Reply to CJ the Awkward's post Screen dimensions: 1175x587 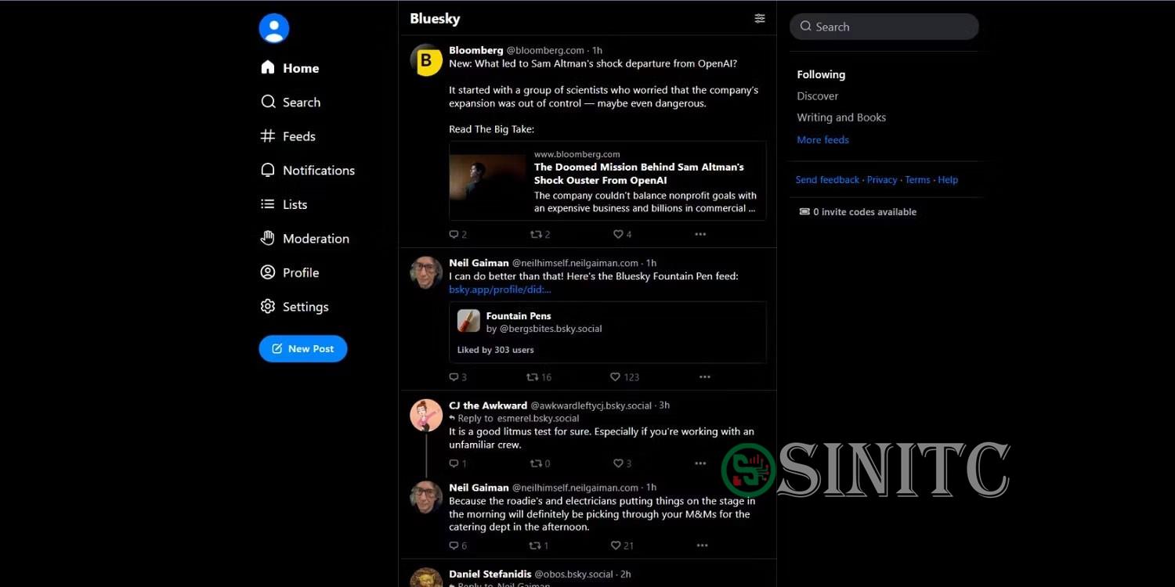[x=457, y=463]
